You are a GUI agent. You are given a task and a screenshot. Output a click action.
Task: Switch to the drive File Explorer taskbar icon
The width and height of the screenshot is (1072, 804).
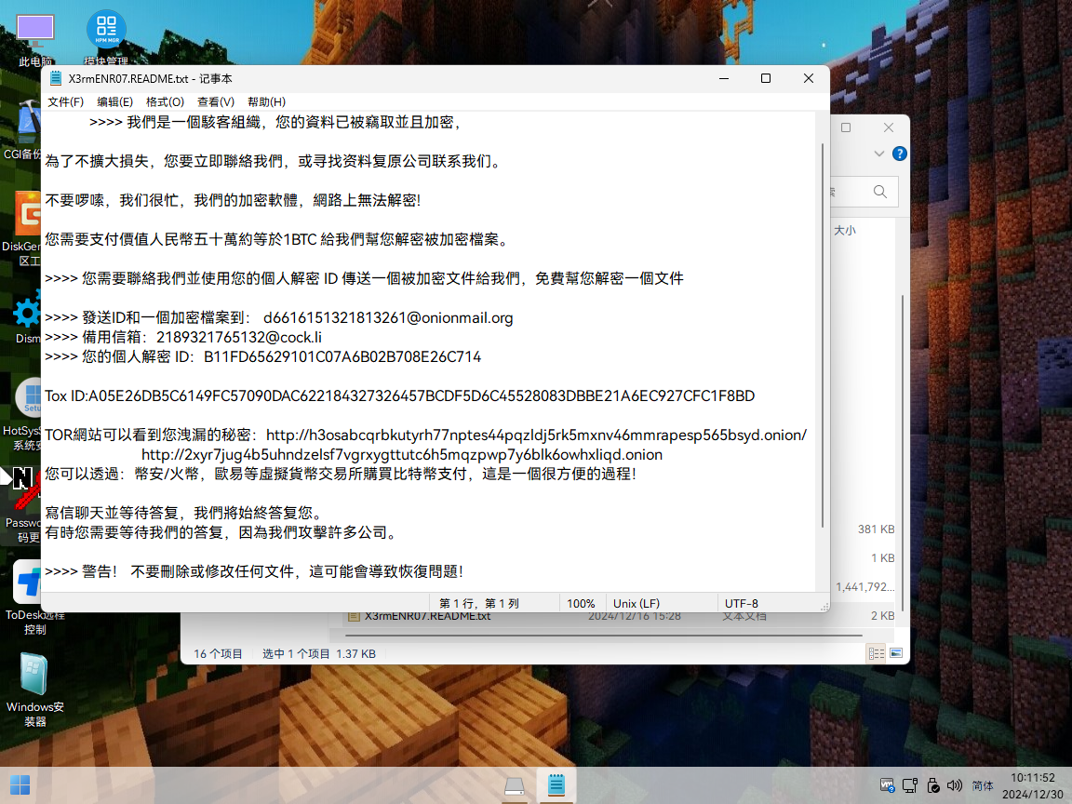514,785
